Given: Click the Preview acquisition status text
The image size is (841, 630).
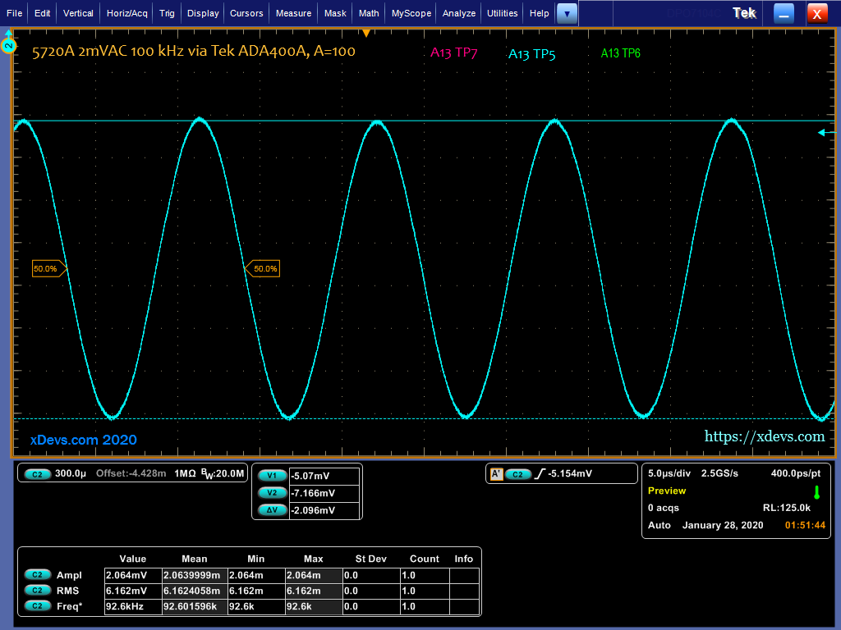Looking at the screenshot, I should coord(667,491).
